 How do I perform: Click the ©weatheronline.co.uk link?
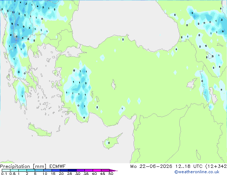tap(197, 172)
